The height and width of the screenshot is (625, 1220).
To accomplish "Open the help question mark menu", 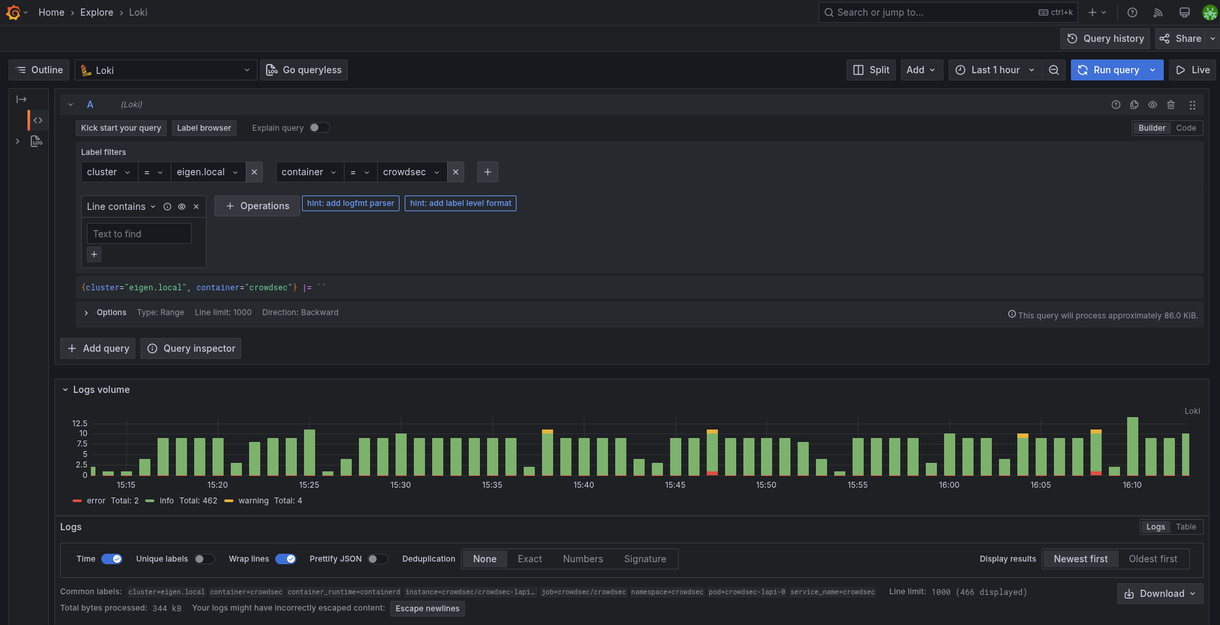I will [1132, 12].
